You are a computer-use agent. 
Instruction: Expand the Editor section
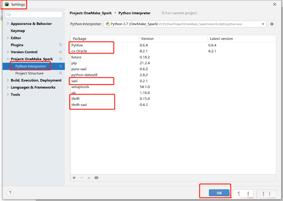[x=8, y=38]
